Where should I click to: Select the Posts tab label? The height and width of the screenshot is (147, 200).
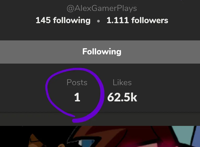pos(77,82)
